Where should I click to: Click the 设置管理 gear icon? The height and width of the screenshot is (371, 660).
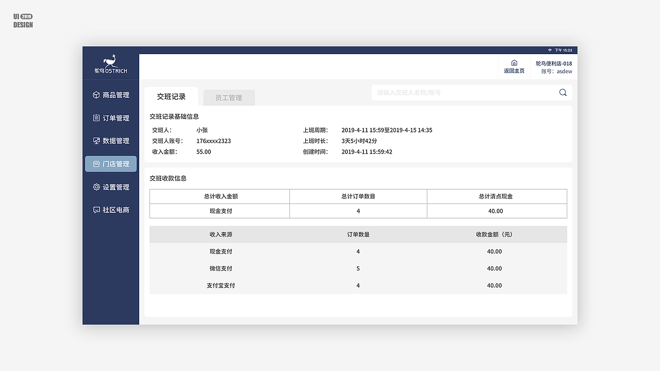pos(96,187)
